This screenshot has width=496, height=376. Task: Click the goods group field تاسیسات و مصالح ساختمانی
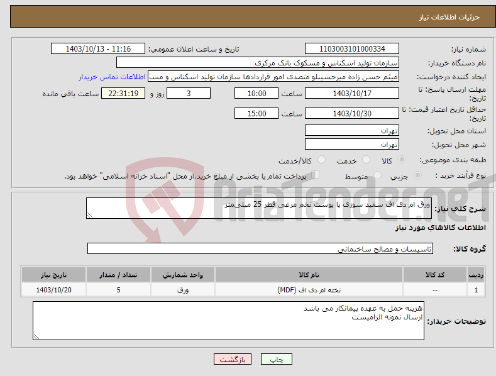(260, 249)
